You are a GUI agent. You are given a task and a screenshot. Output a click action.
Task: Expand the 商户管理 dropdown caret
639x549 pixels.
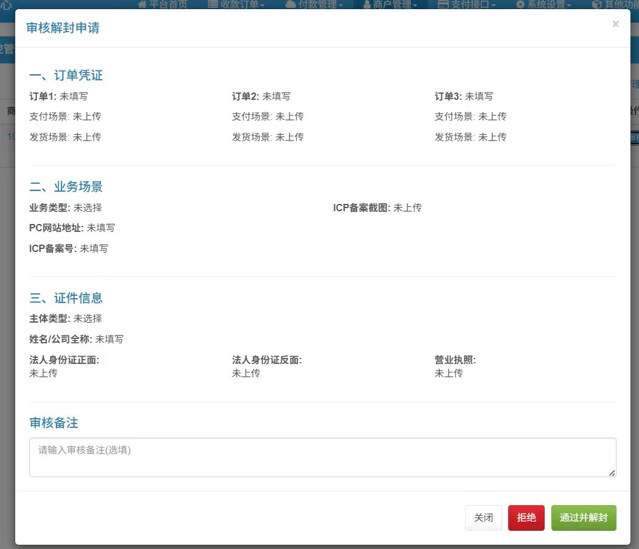pos(415,5)
